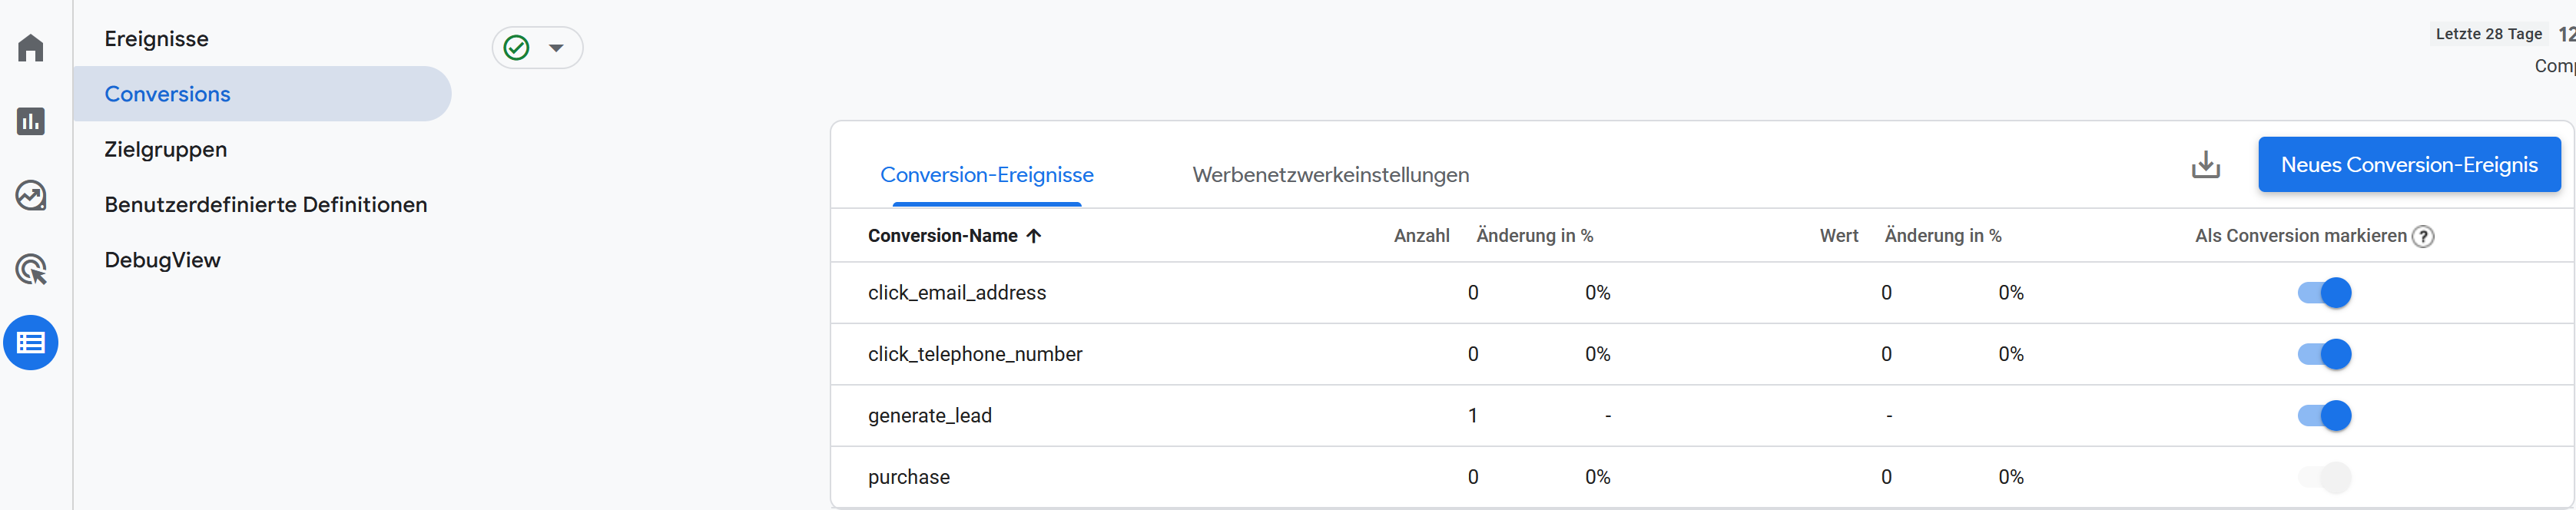This screenshot has height=510, width=2576.
Task: Click the Als Conversion markieren header text
Action: click(x=2300, y=236)
